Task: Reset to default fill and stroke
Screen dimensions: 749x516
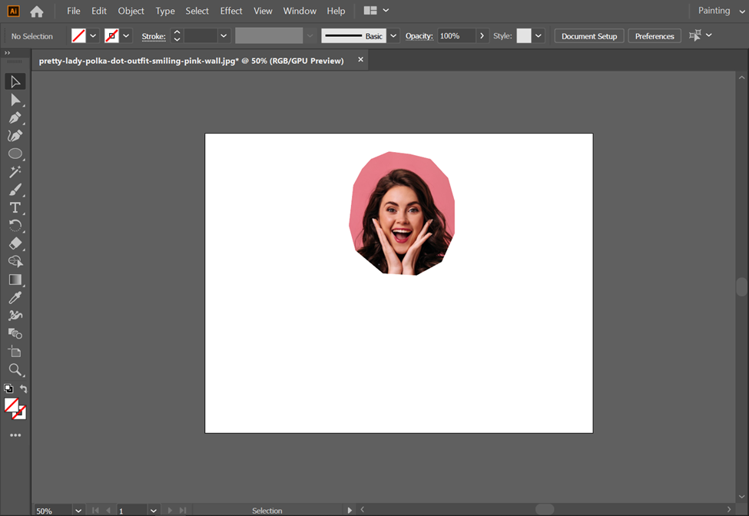Action: tap(8, 389)
